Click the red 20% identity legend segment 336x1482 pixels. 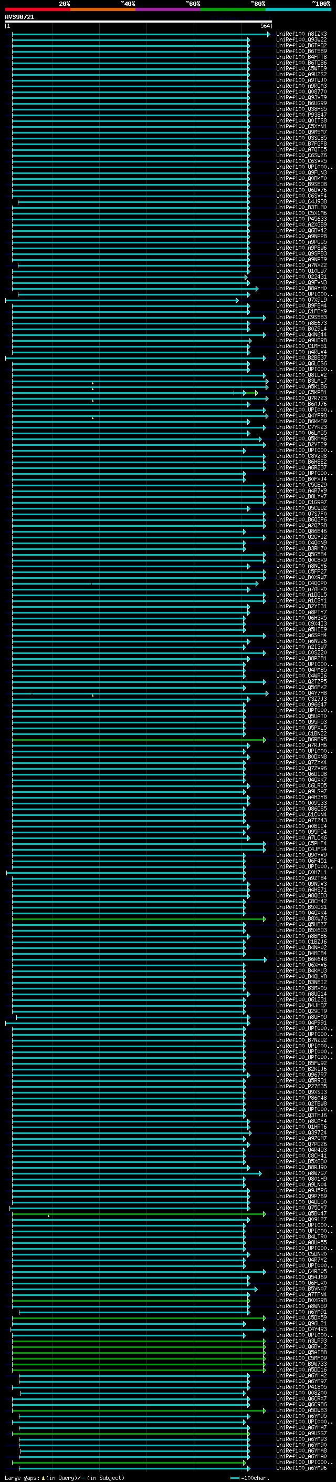(x=37, y=9)
